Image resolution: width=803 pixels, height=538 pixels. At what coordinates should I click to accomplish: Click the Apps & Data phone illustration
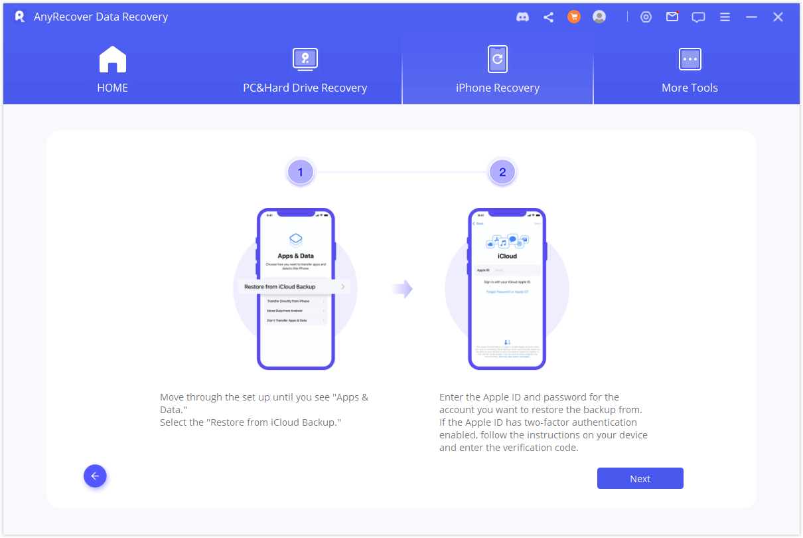[296, 289]
